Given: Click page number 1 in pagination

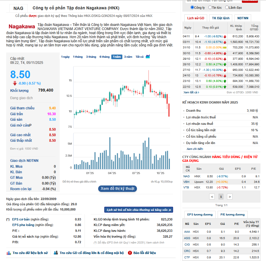Looking at the screenshot, I should (x=221, y=197).
